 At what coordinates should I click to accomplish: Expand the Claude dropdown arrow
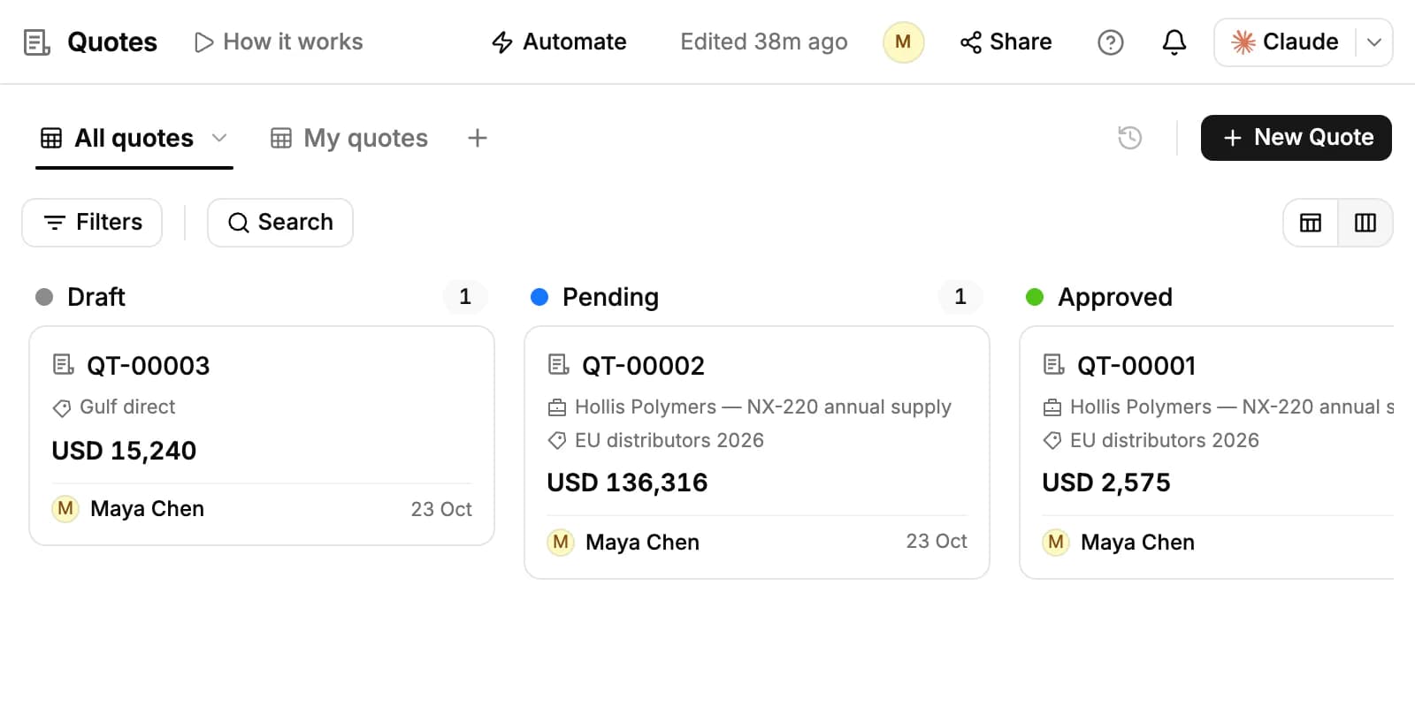coord(1374,42)
